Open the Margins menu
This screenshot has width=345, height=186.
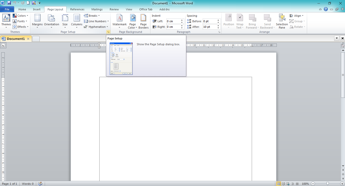tap(37, 21)
